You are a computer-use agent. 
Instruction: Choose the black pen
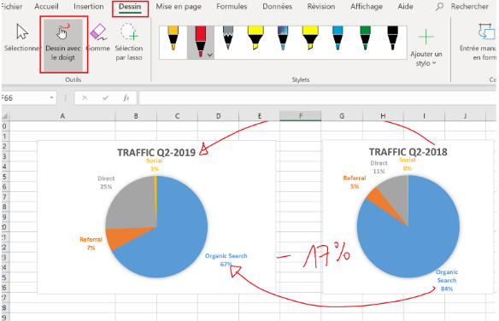393,38
